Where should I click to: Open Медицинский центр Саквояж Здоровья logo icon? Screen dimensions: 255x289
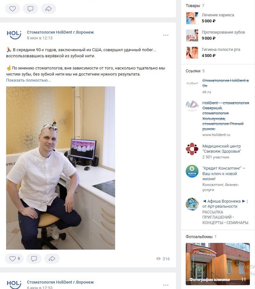192,149
